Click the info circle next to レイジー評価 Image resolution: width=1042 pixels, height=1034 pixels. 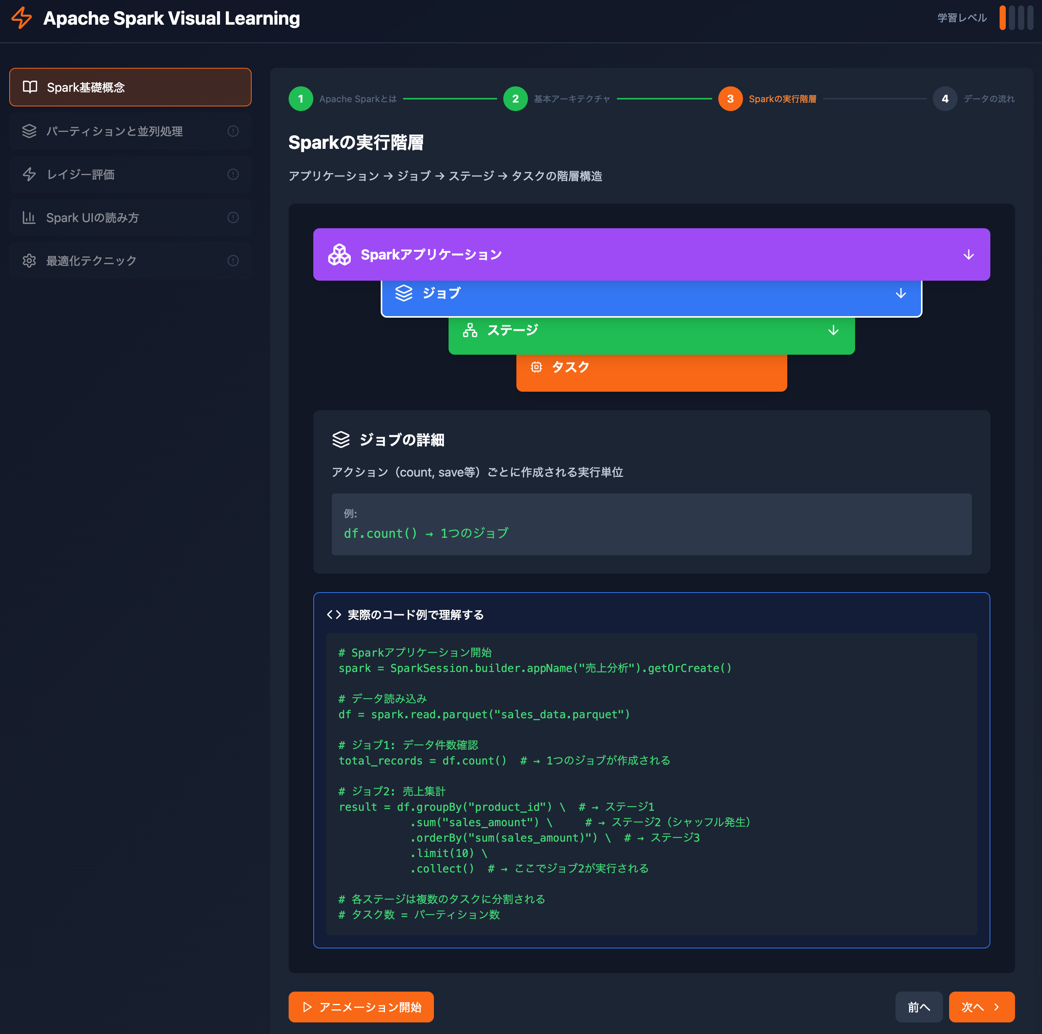click(x=233, y=174)
